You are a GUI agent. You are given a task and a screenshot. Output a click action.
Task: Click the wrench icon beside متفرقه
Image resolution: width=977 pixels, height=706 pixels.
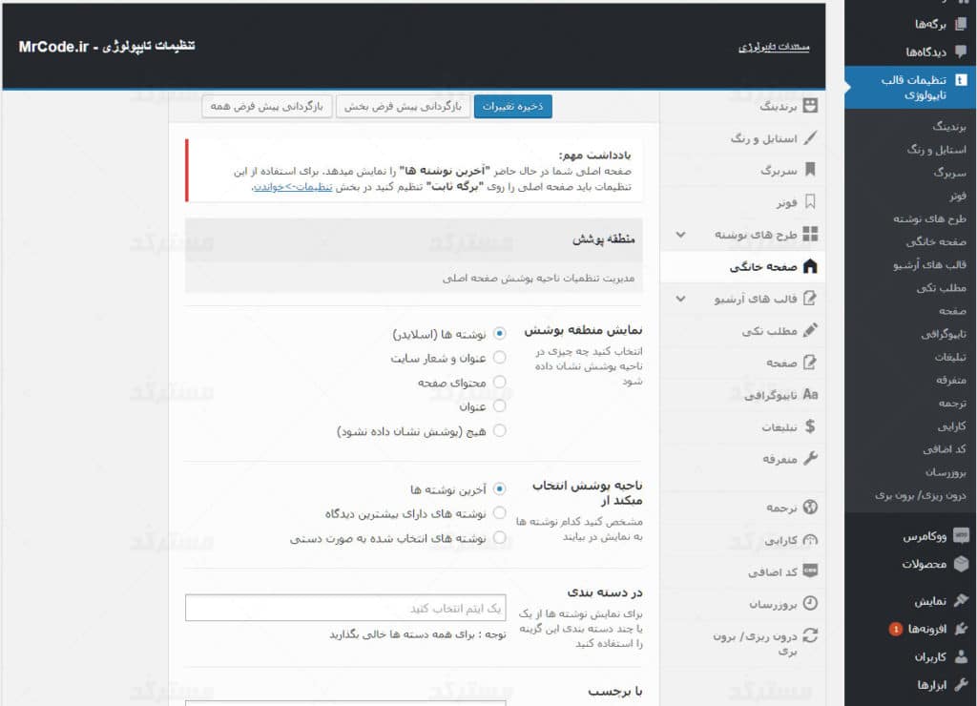[810, 458]
